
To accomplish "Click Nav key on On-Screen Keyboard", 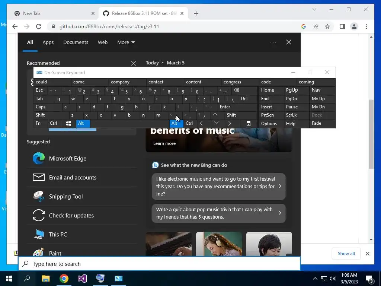I will (322, 90).
